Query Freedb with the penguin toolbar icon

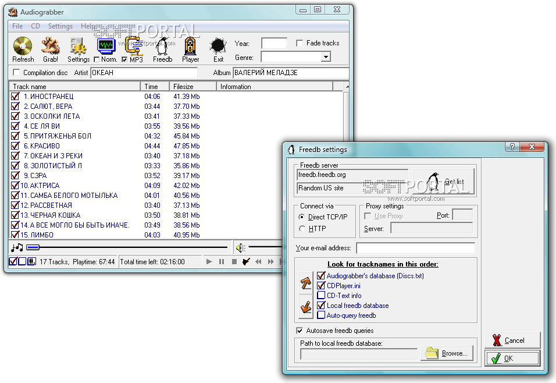(162, 46)
